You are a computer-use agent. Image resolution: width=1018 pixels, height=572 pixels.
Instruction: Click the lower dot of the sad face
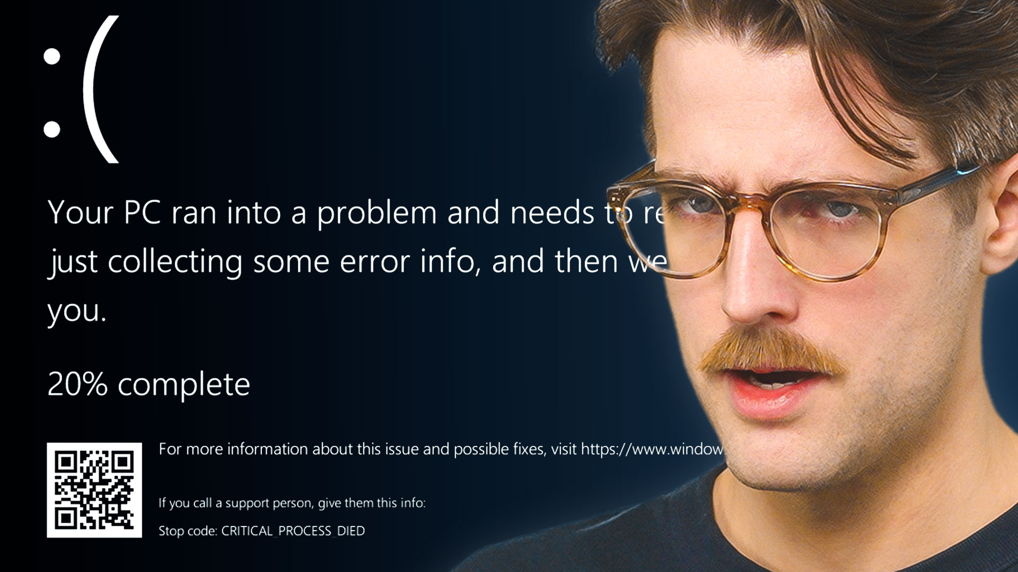pyautogui.click(x=51, y=129)
